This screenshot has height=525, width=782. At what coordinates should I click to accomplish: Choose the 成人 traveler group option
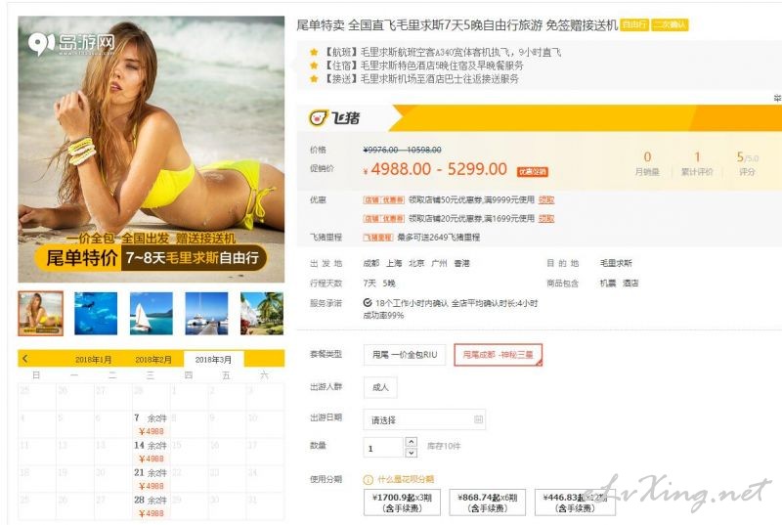pos(380,387)
